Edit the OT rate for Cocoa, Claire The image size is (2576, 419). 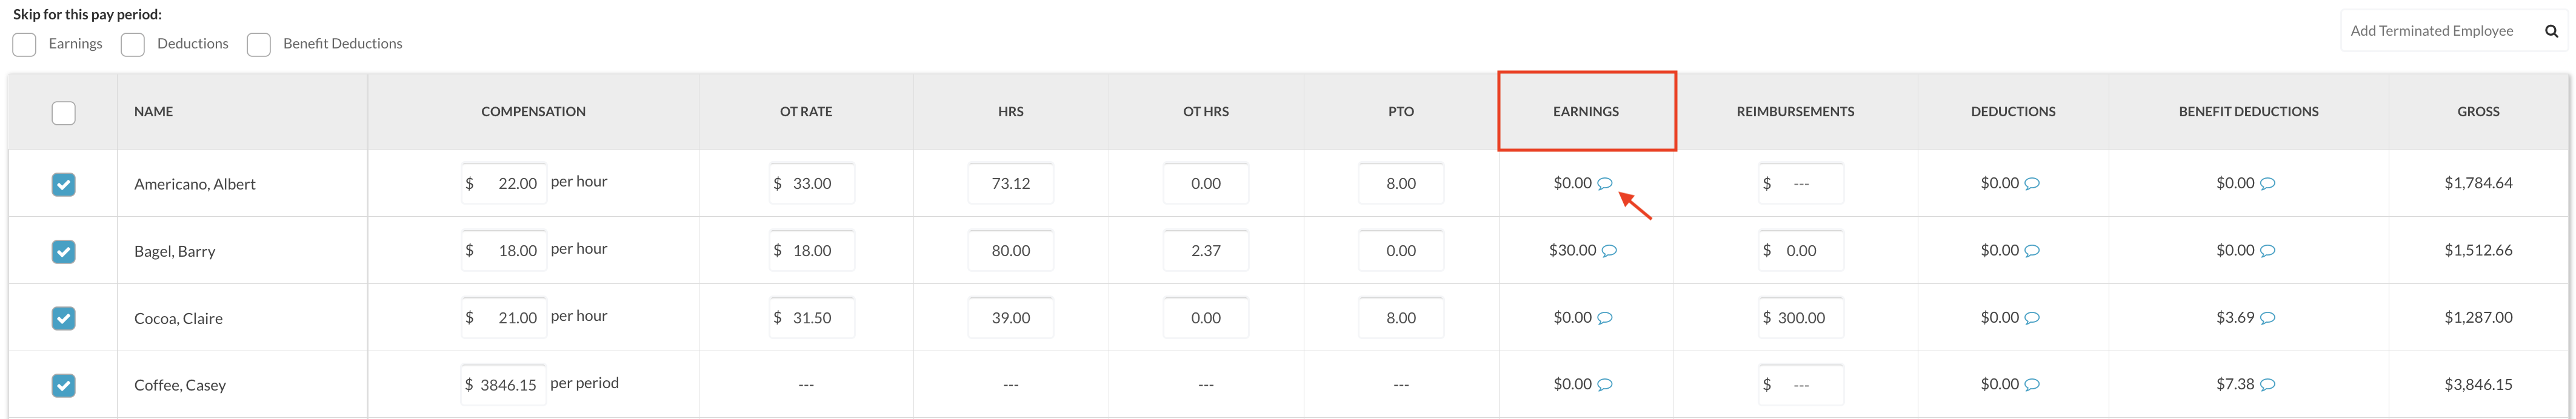[812, 318]
